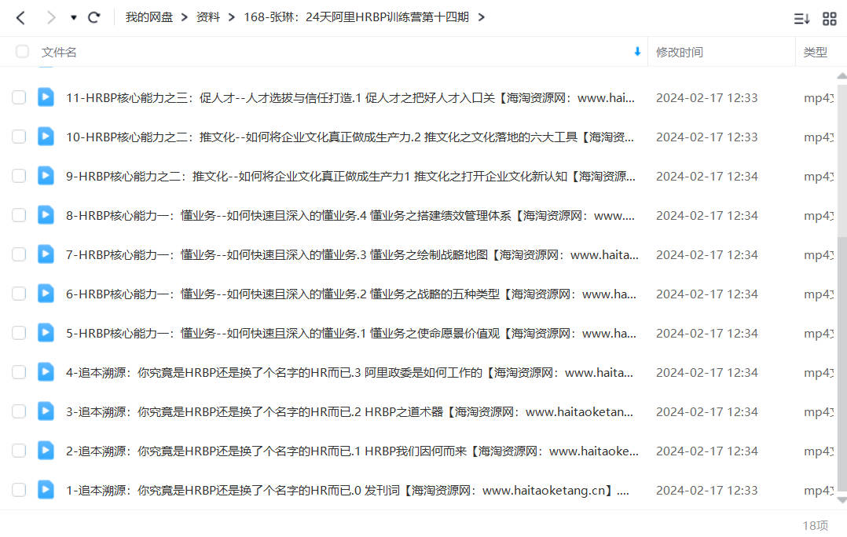Navigate to 资料 breadcrumb
The width and height of the screenshot is (847, 537).
pos(208,17)
